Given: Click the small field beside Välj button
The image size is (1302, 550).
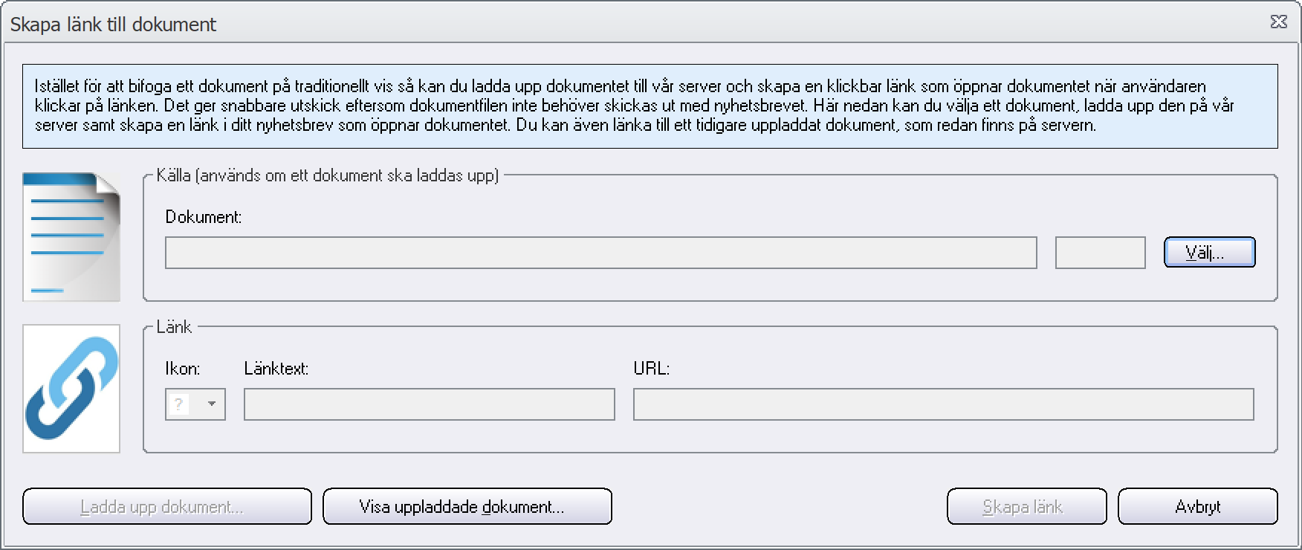Looking at the screenshot, I should (x=1100, y=253).
